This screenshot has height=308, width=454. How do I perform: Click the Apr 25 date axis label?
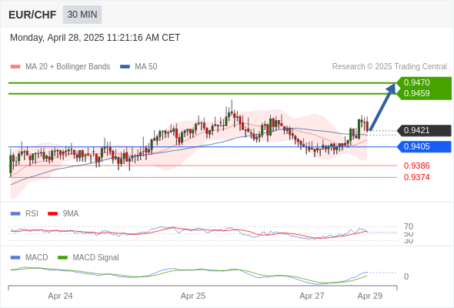[x=193, y=296]
